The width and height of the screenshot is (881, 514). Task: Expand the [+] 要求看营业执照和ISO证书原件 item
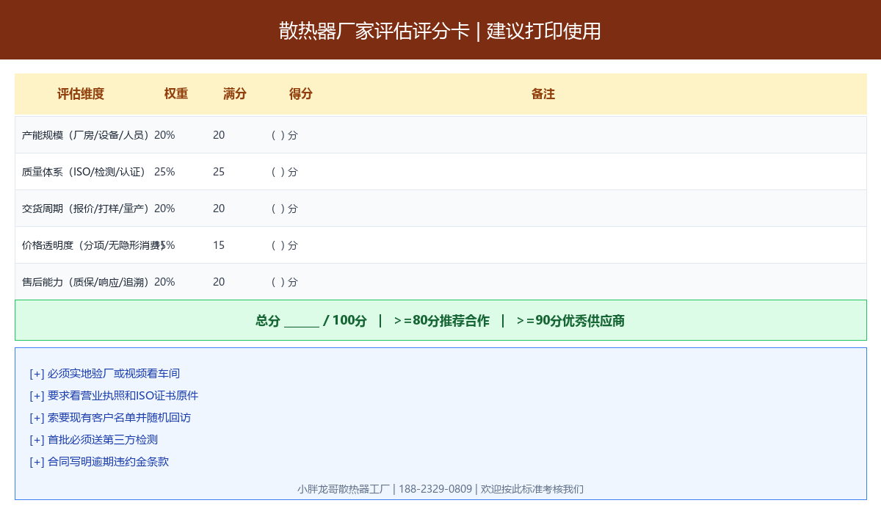point(114,396)
